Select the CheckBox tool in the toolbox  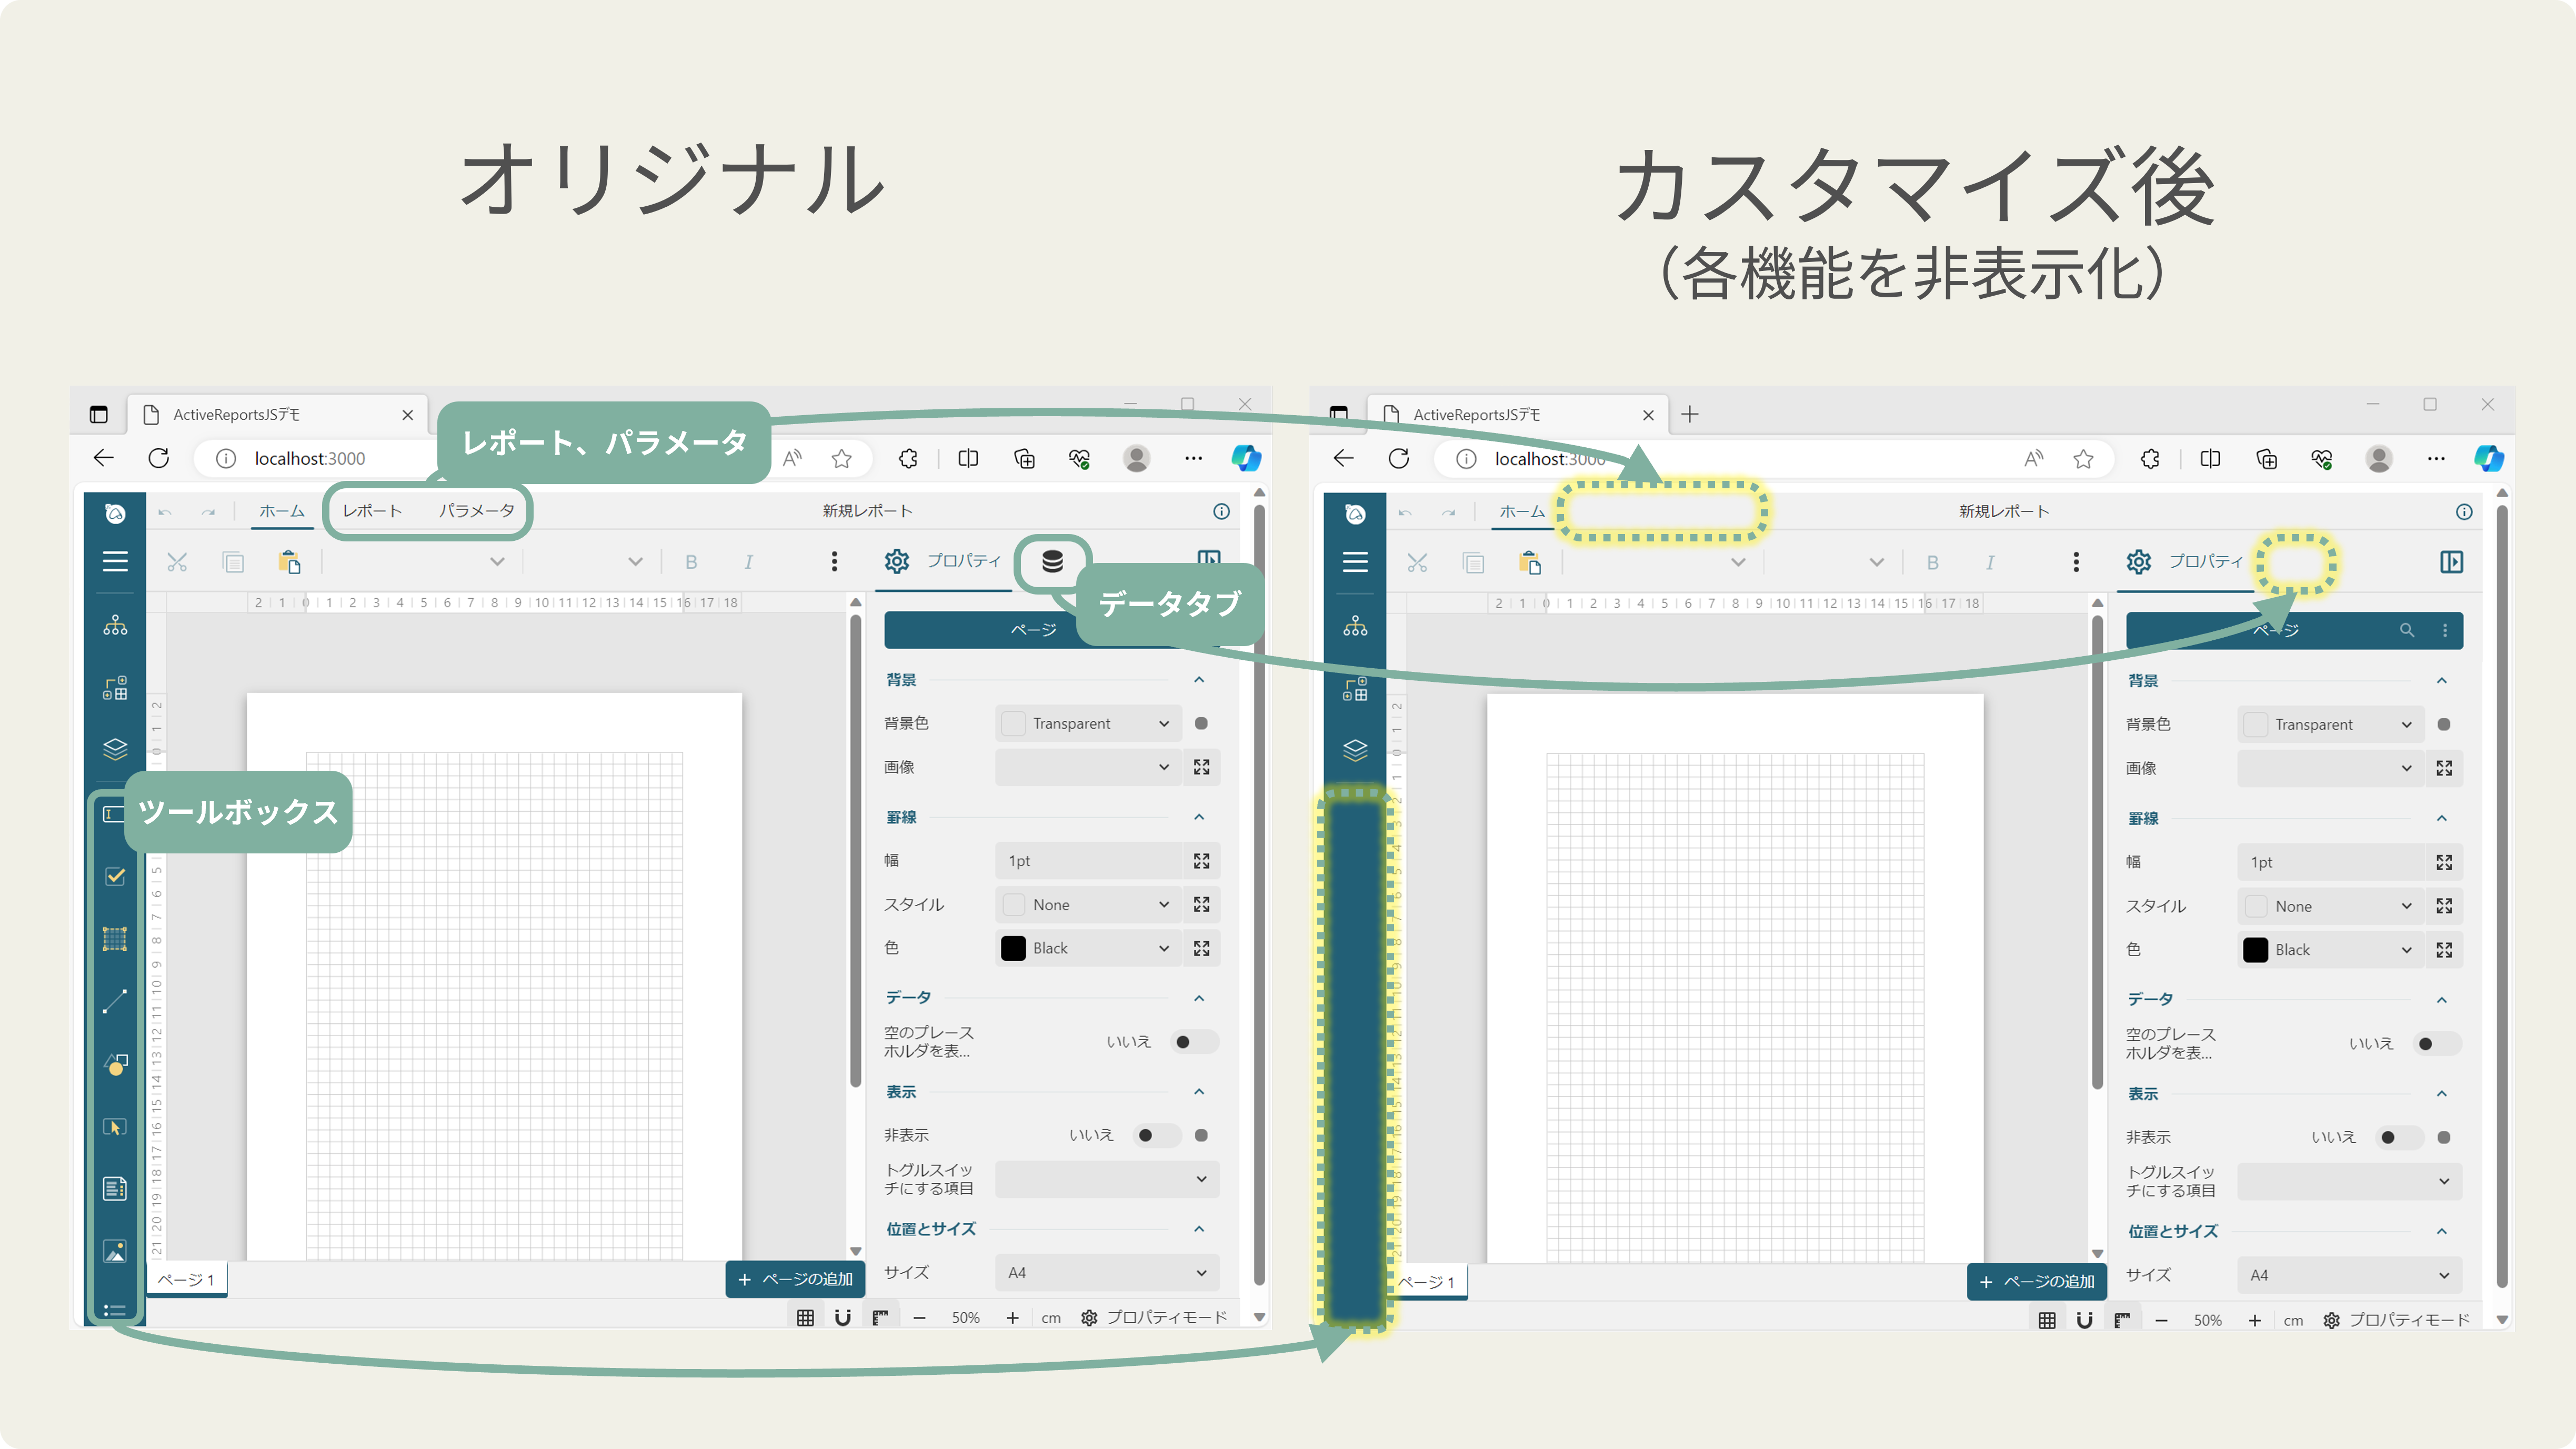coord(115,877)
